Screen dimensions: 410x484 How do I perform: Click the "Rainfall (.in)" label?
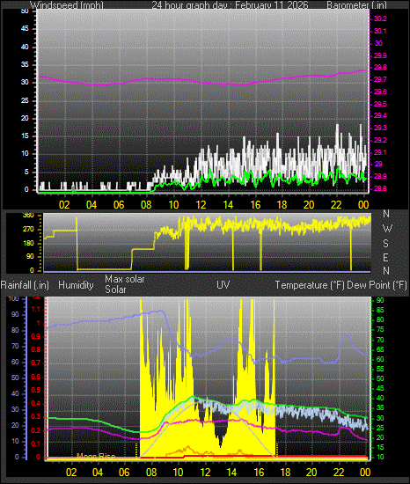25,285
